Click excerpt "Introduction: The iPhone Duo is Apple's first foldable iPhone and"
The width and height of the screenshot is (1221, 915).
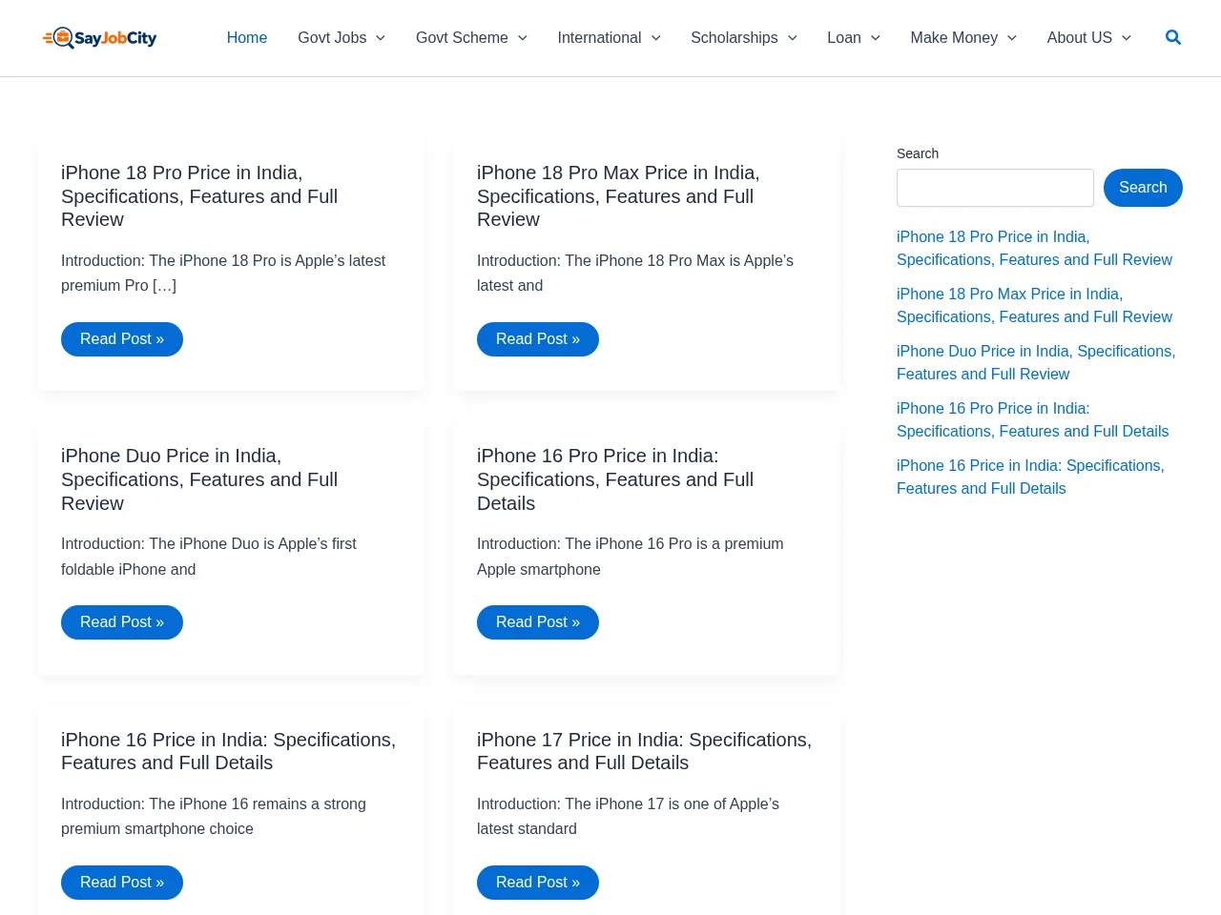pyautogui.click(x=209, y=557)
